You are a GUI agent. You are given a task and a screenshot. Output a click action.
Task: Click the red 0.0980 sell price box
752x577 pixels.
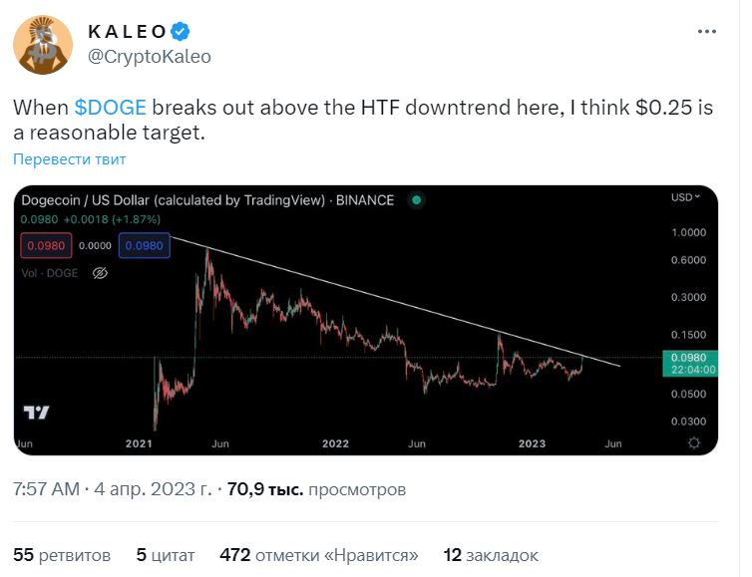pyautogui.click(x=46, y=243)
